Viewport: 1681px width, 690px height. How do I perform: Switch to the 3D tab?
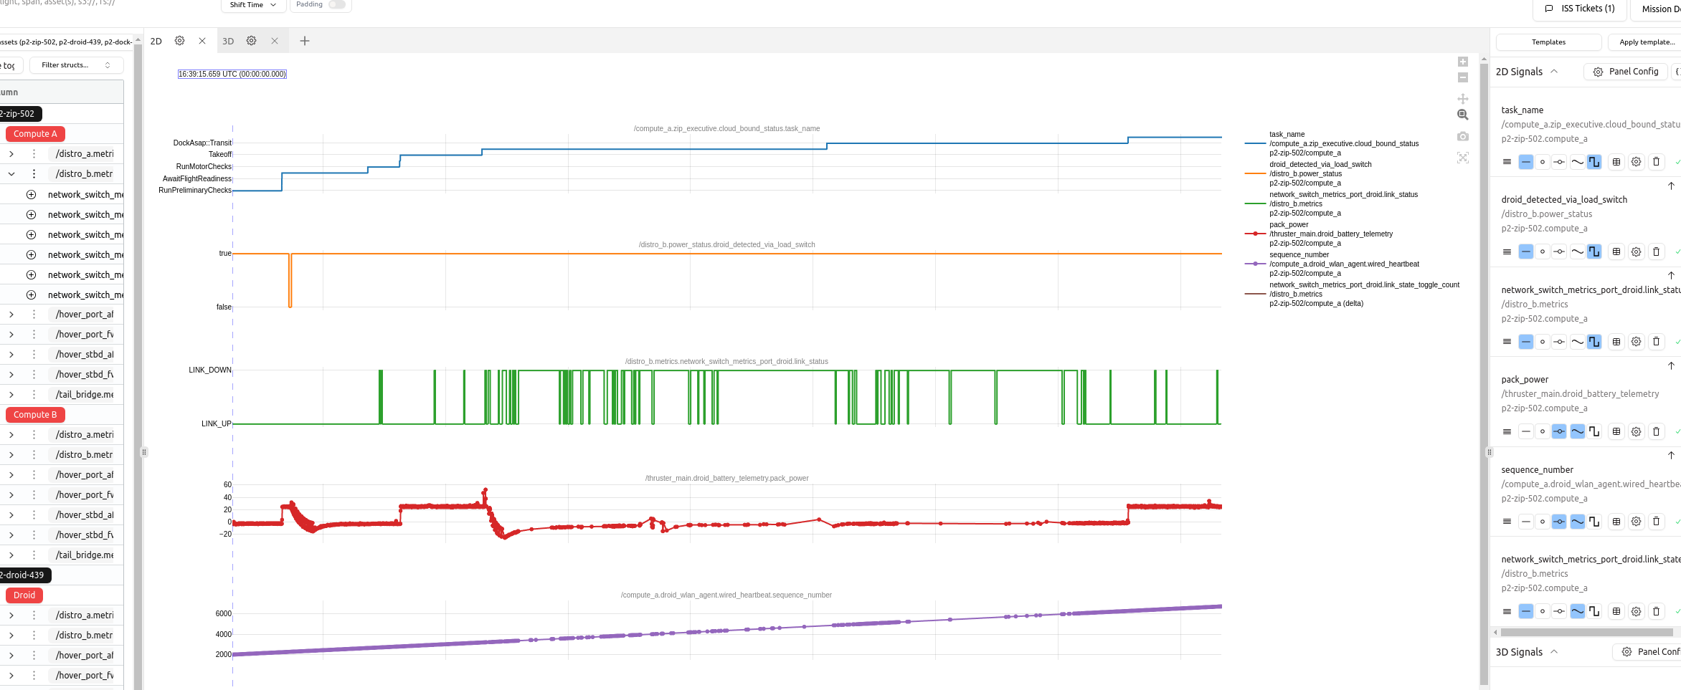click(x=228, y=42)
